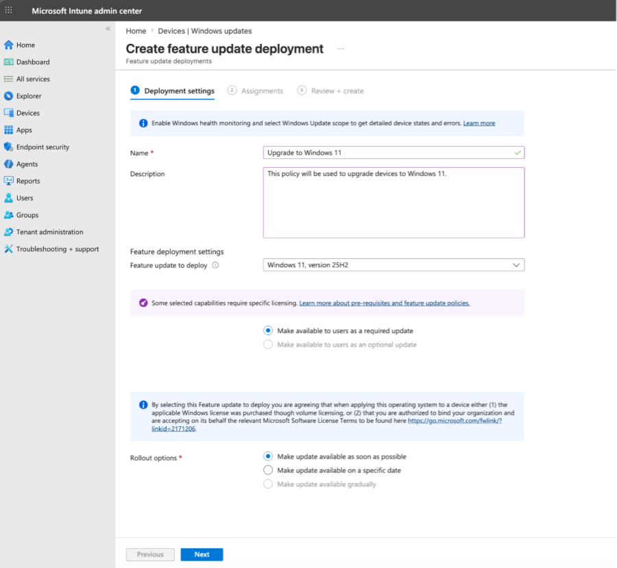The height and width of the screenshot is (568, 617).
Task: Open the go.microsoft.com license terms link
Action: [x=455, y=421]
